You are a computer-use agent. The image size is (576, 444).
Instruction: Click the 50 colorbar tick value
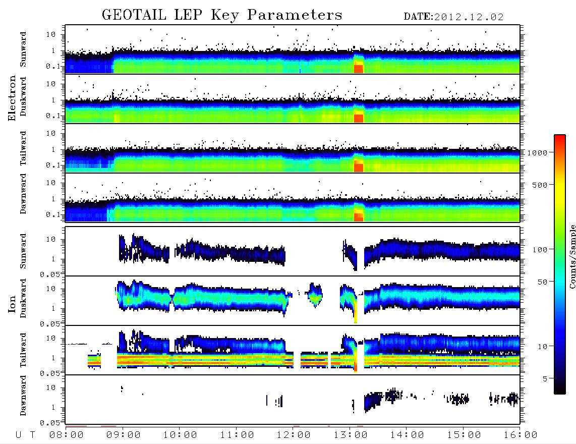tap(542, 282)
